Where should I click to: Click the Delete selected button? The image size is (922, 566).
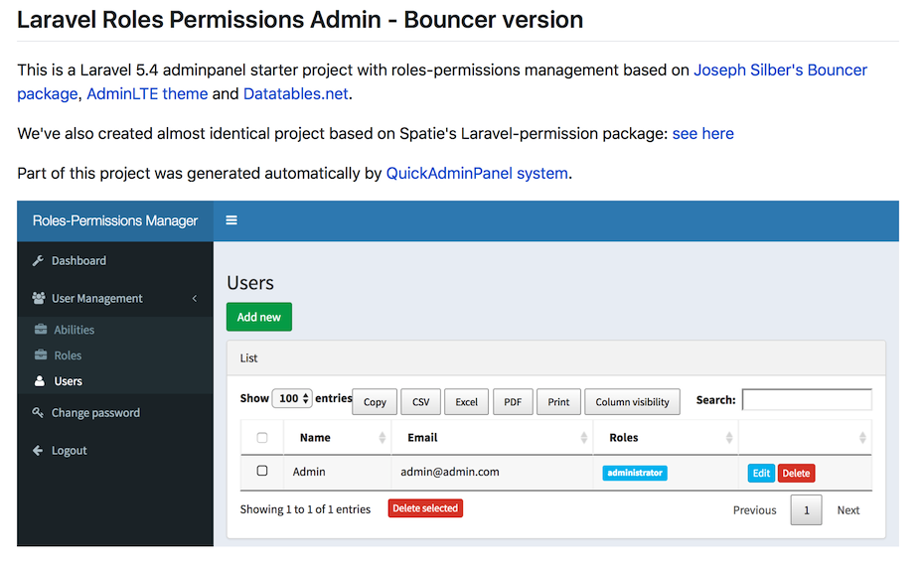click(x=425, y=508)
